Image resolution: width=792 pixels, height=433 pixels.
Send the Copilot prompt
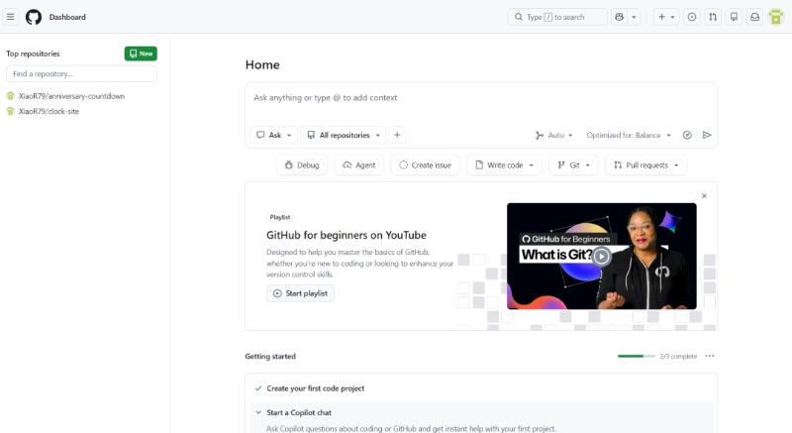[707, 135]
